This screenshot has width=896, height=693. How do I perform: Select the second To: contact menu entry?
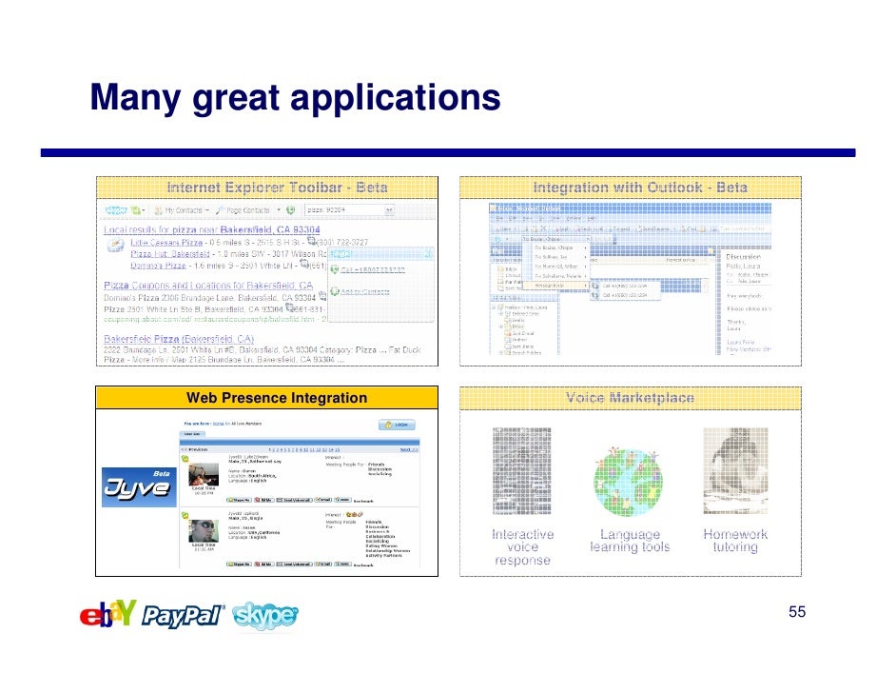tap(555, 257)
